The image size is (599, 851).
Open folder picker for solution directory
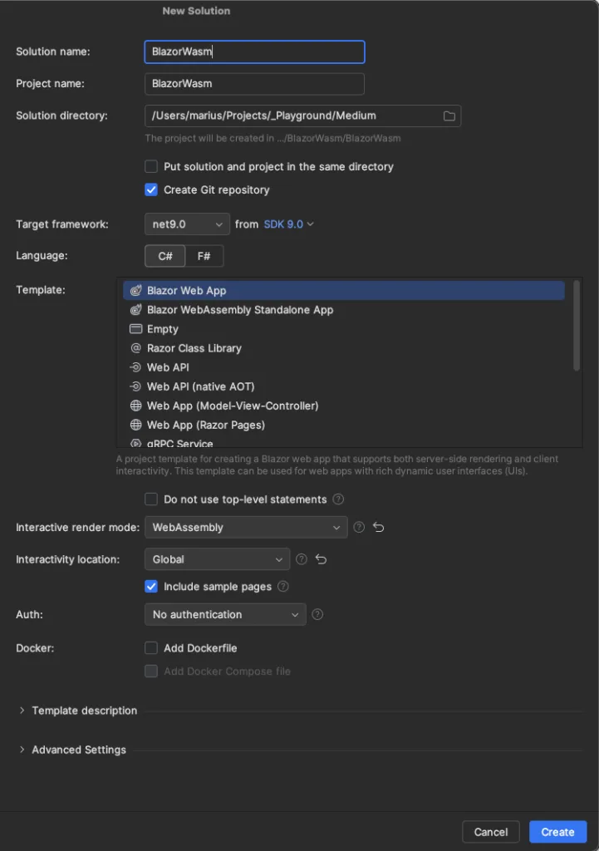449,116
